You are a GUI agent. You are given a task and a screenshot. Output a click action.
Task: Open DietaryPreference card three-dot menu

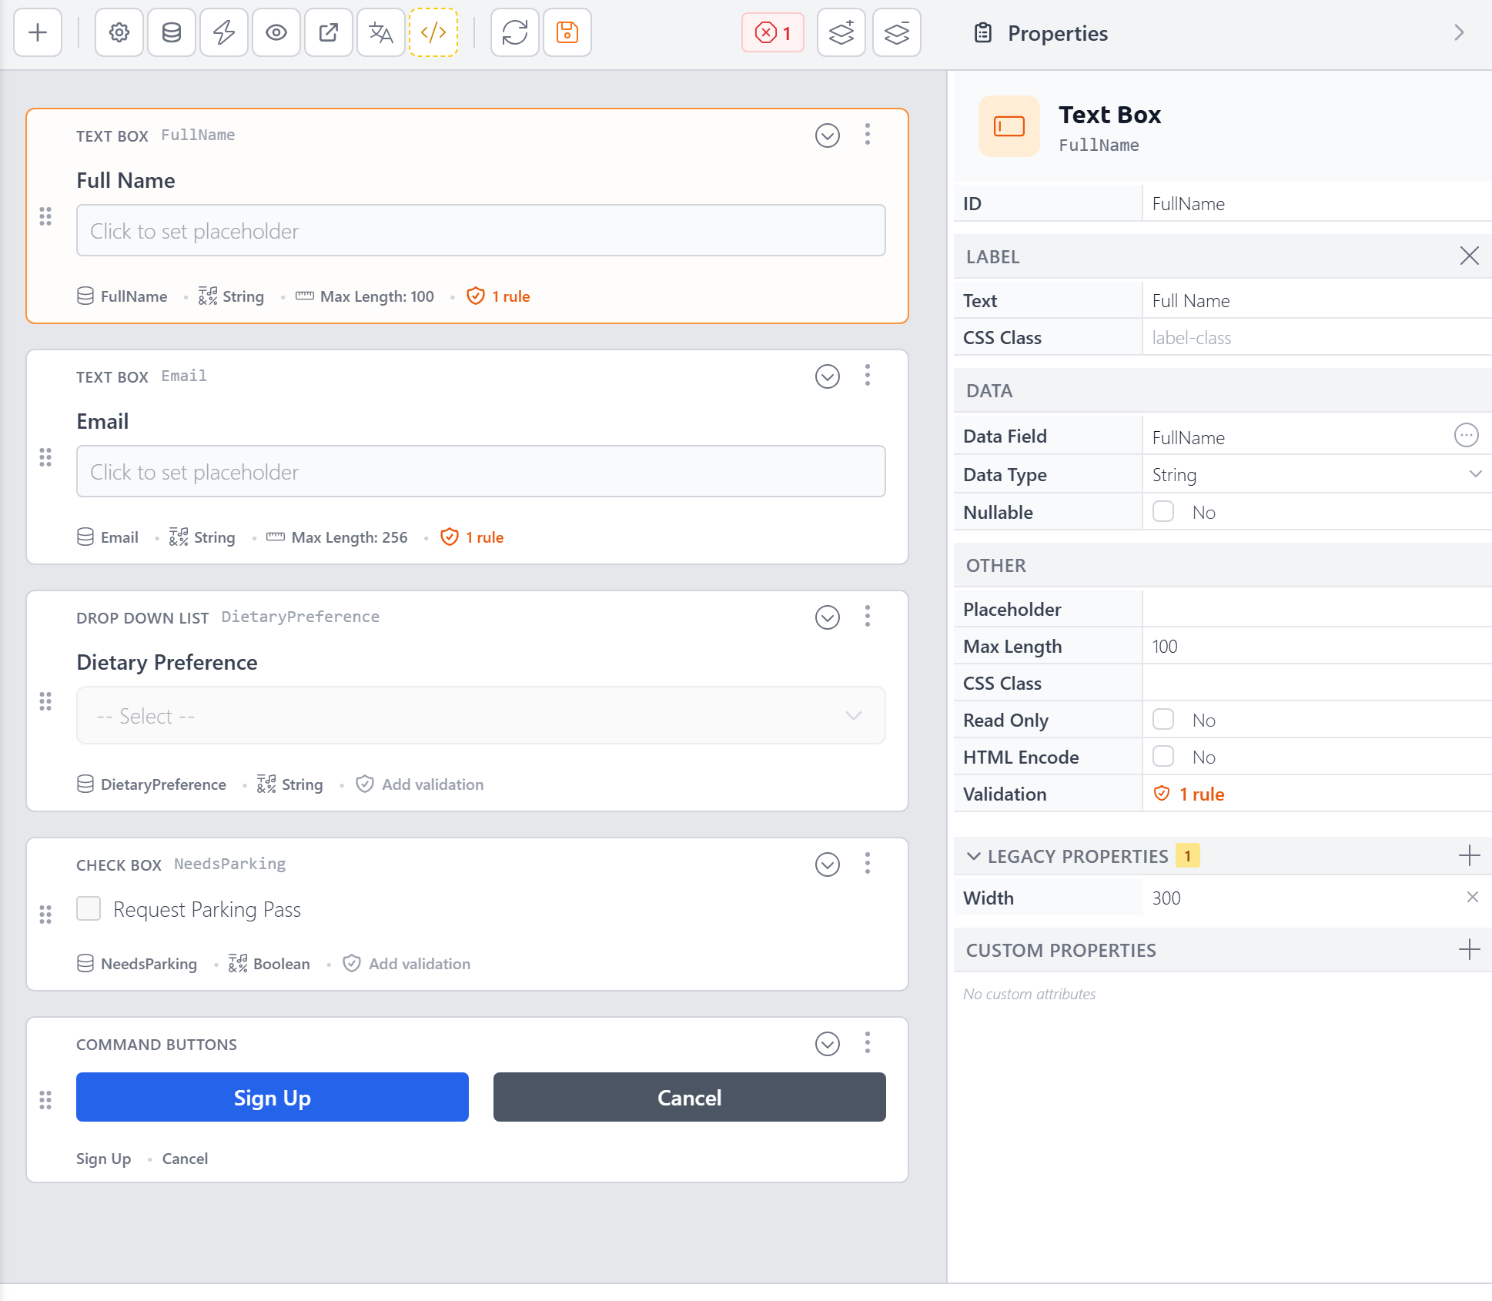click(868, 617)
